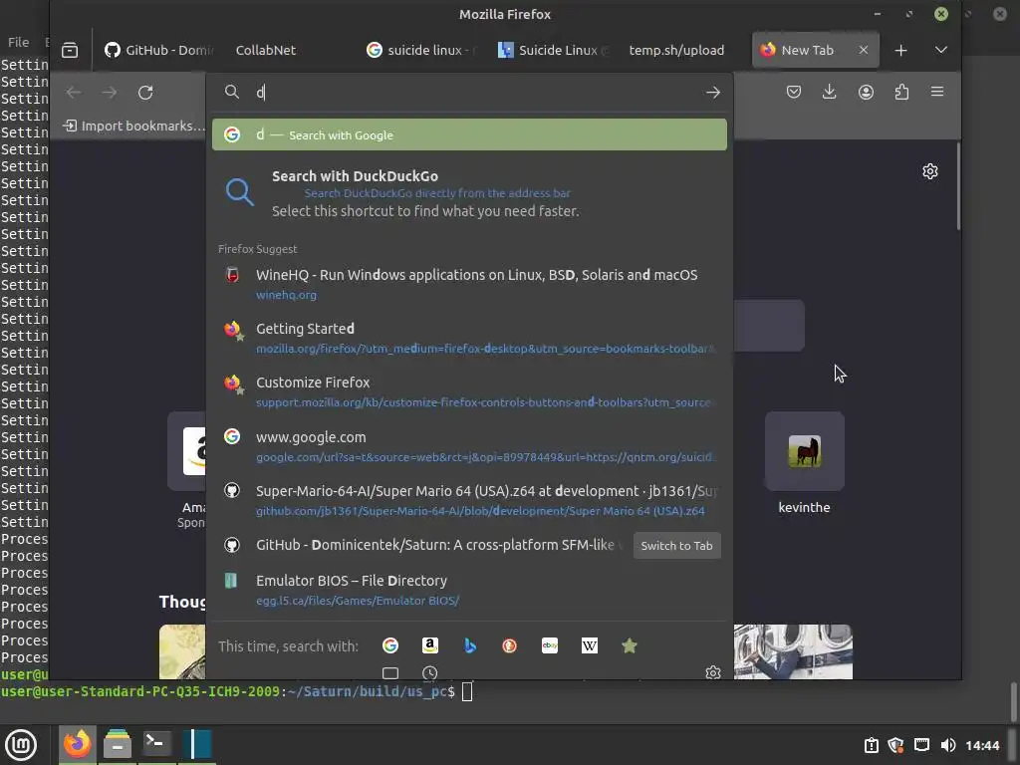This screenshot has height=765, width=1020.
Task: Open the Linux Mint start menu
Action: [x=21, y=744]
